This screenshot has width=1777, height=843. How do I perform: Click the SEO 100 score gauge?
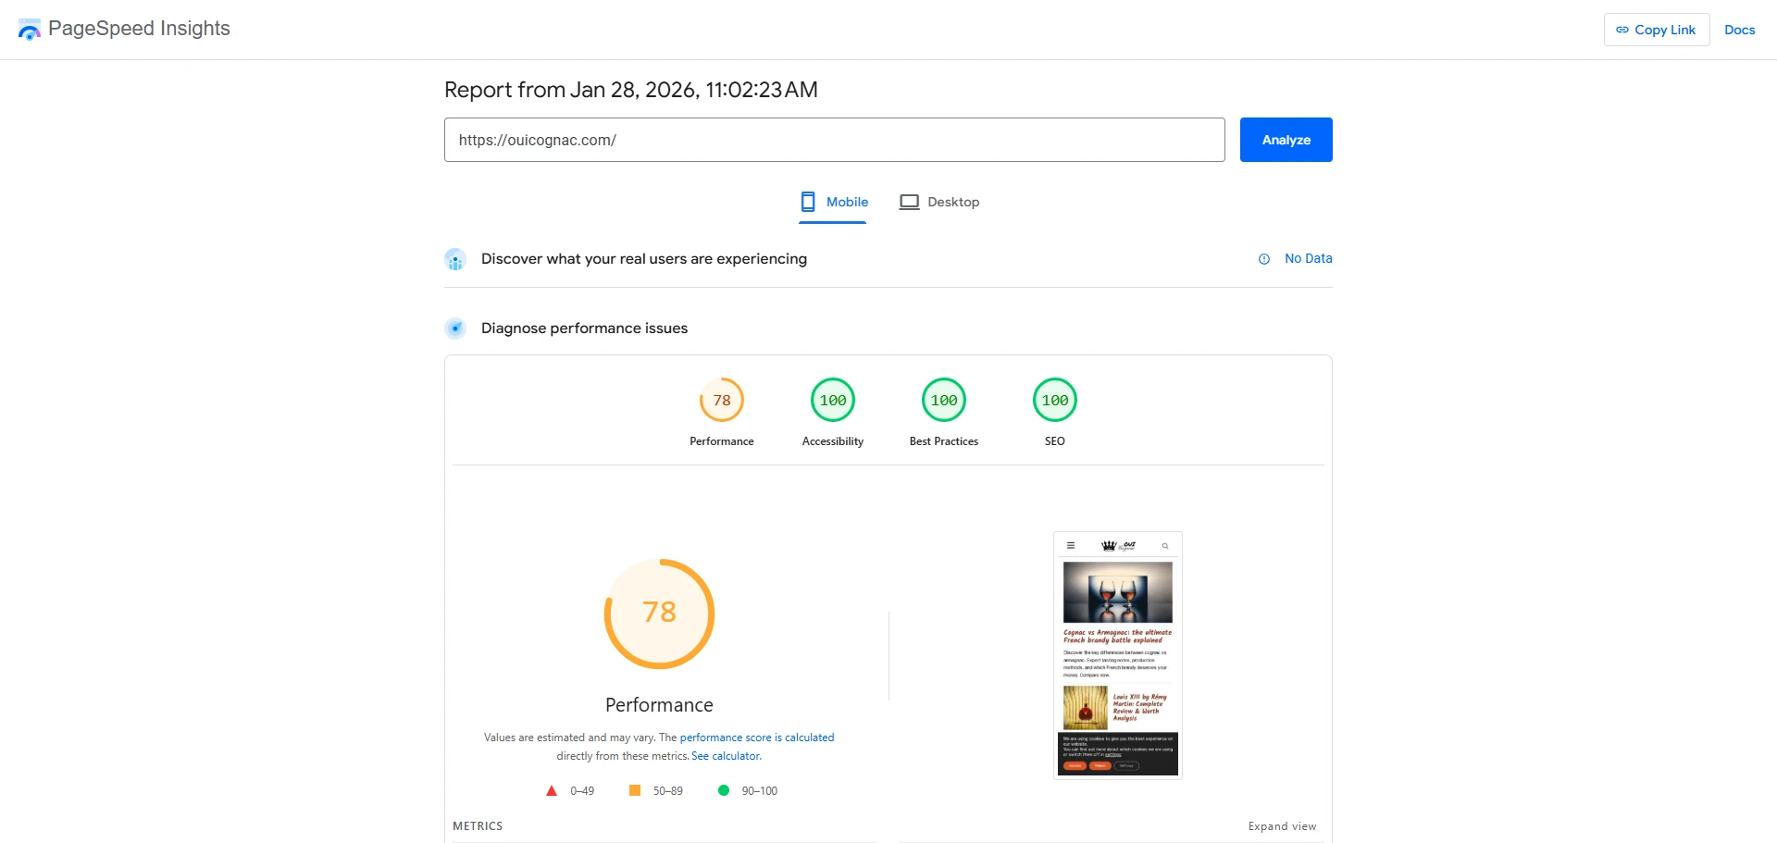(x=1055, y=400)
